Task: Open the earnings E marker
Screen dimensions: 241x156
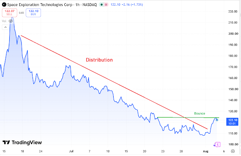Action: coord(218,144)
